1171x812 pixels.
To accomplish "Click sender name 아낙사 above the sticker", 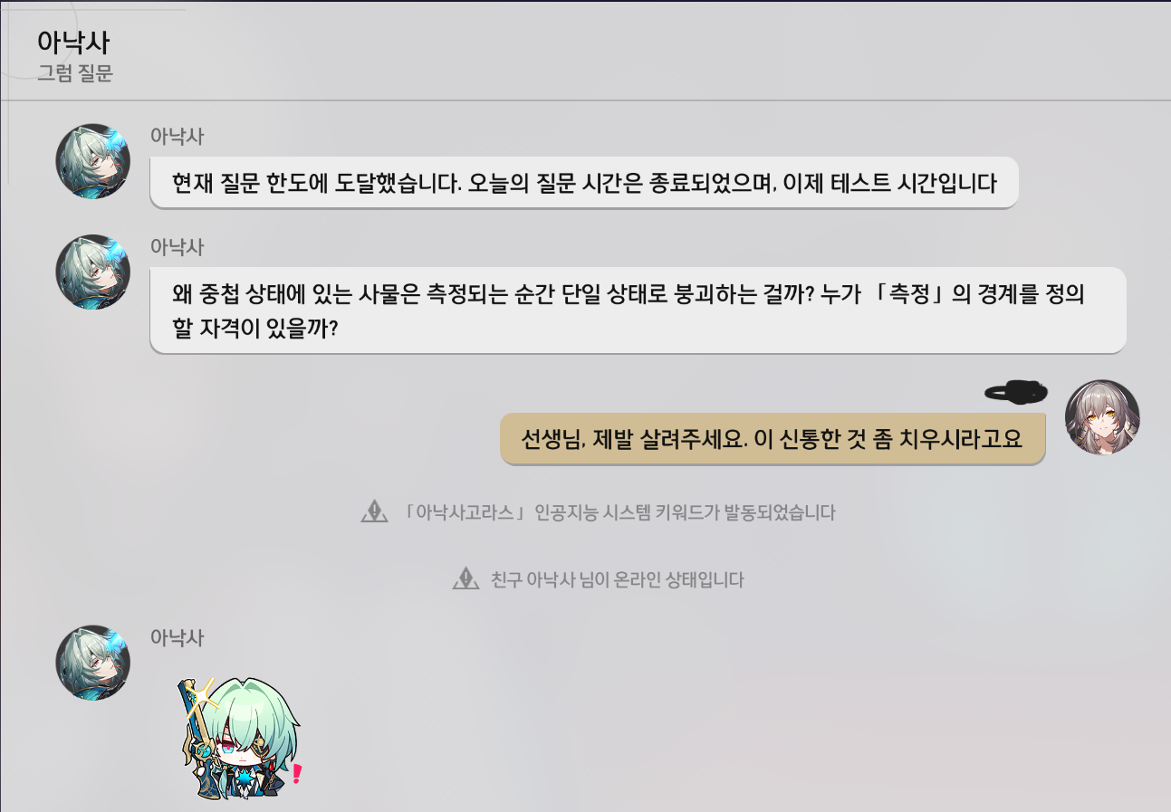I will pyautogui.click(x=177, y=637).
